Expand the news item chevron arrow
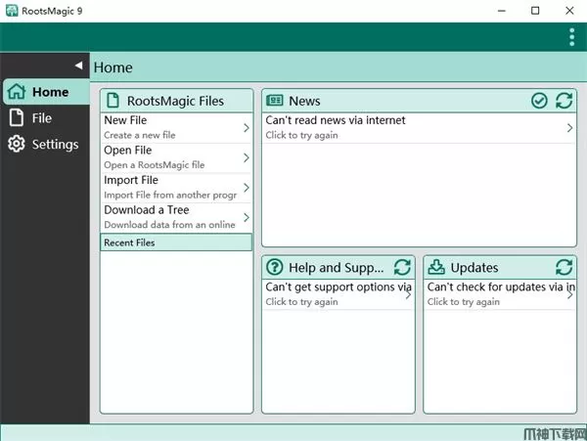Viewport: 587px width, 441px height. [x=569, y=127]
